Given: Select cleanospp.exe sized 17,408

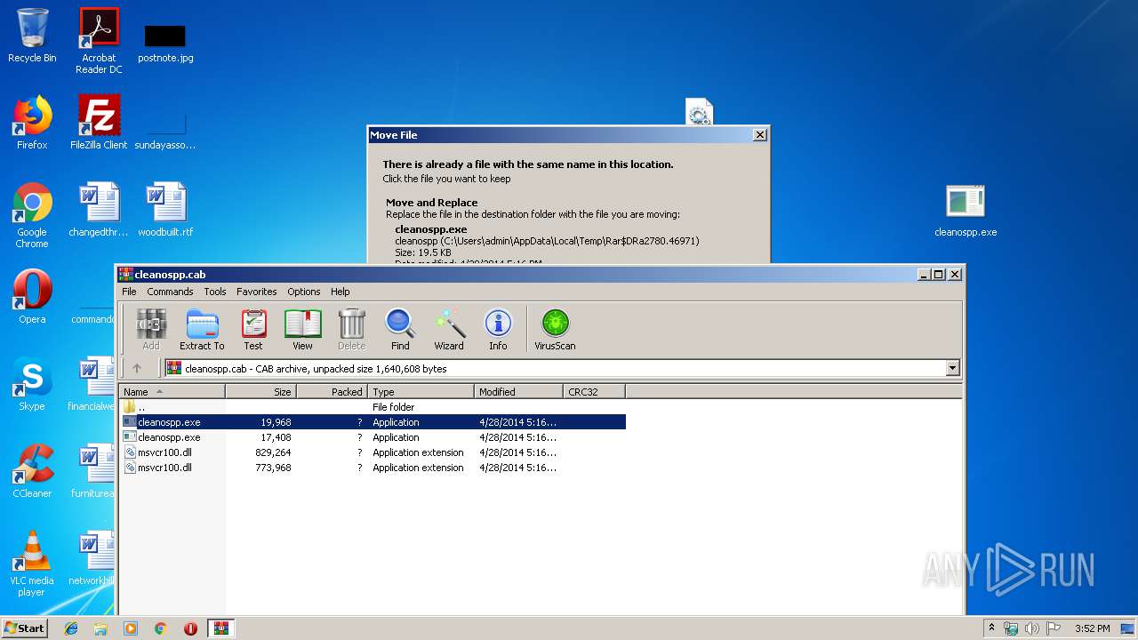Looking at the screenshot, I should pos(373,437).
